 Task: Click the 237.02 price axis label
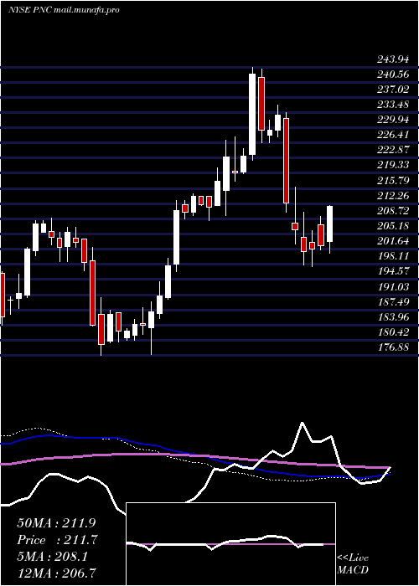(392, 90)
